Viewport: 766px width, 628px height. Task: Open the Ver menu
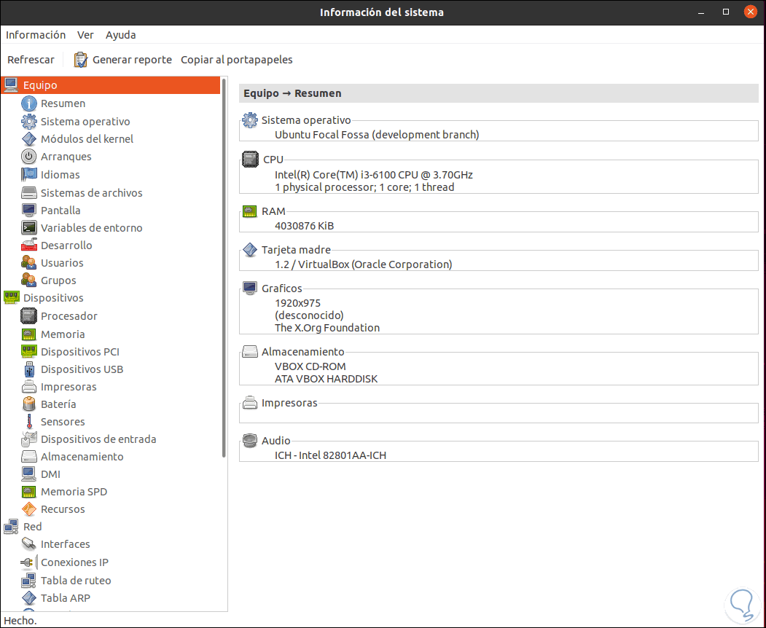point(85,35)
